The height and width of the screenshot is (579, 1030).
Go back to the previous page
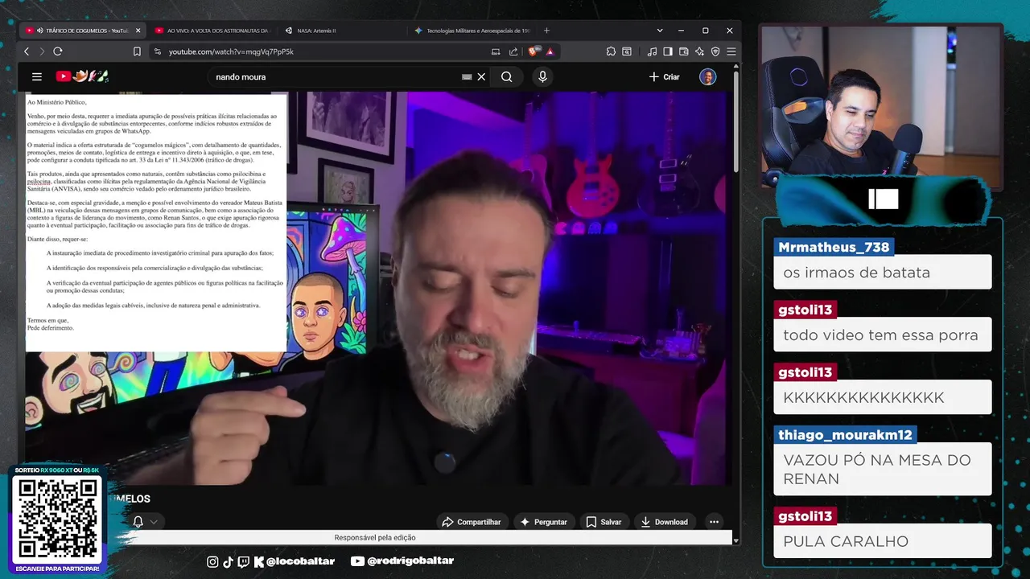[x=27, y=51]
